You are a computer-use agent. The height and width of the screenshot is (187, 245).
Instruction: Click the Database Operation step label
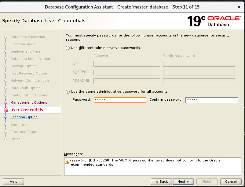(28, 37)
